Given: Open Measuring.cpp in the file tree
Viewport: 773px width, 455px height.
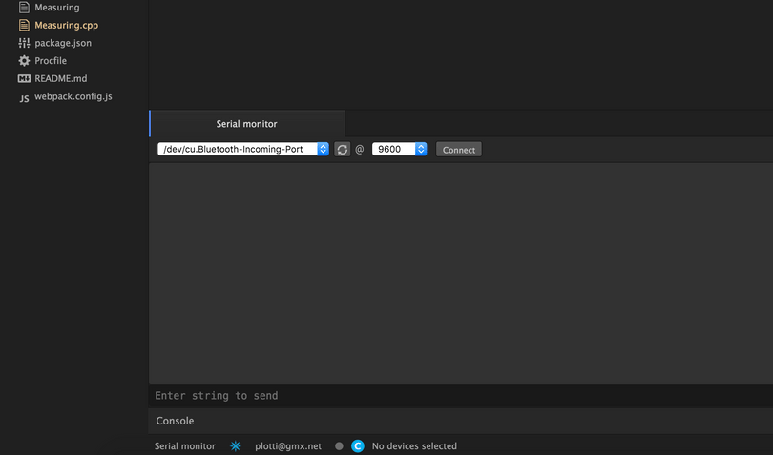Looking at the screenshot, I should pyautogui.click(x=66, y=25).
